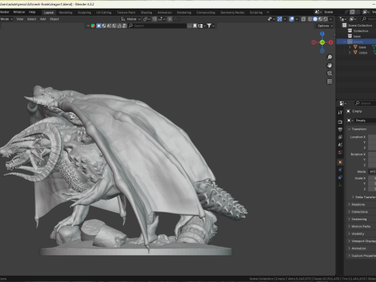
Task: Expand the 'base' mesh child in the outliner
Action: (349, 47)
